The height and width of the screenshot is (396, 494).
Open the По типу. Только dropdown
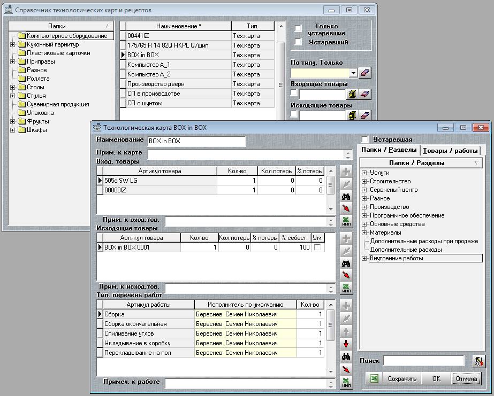point(353,73)
